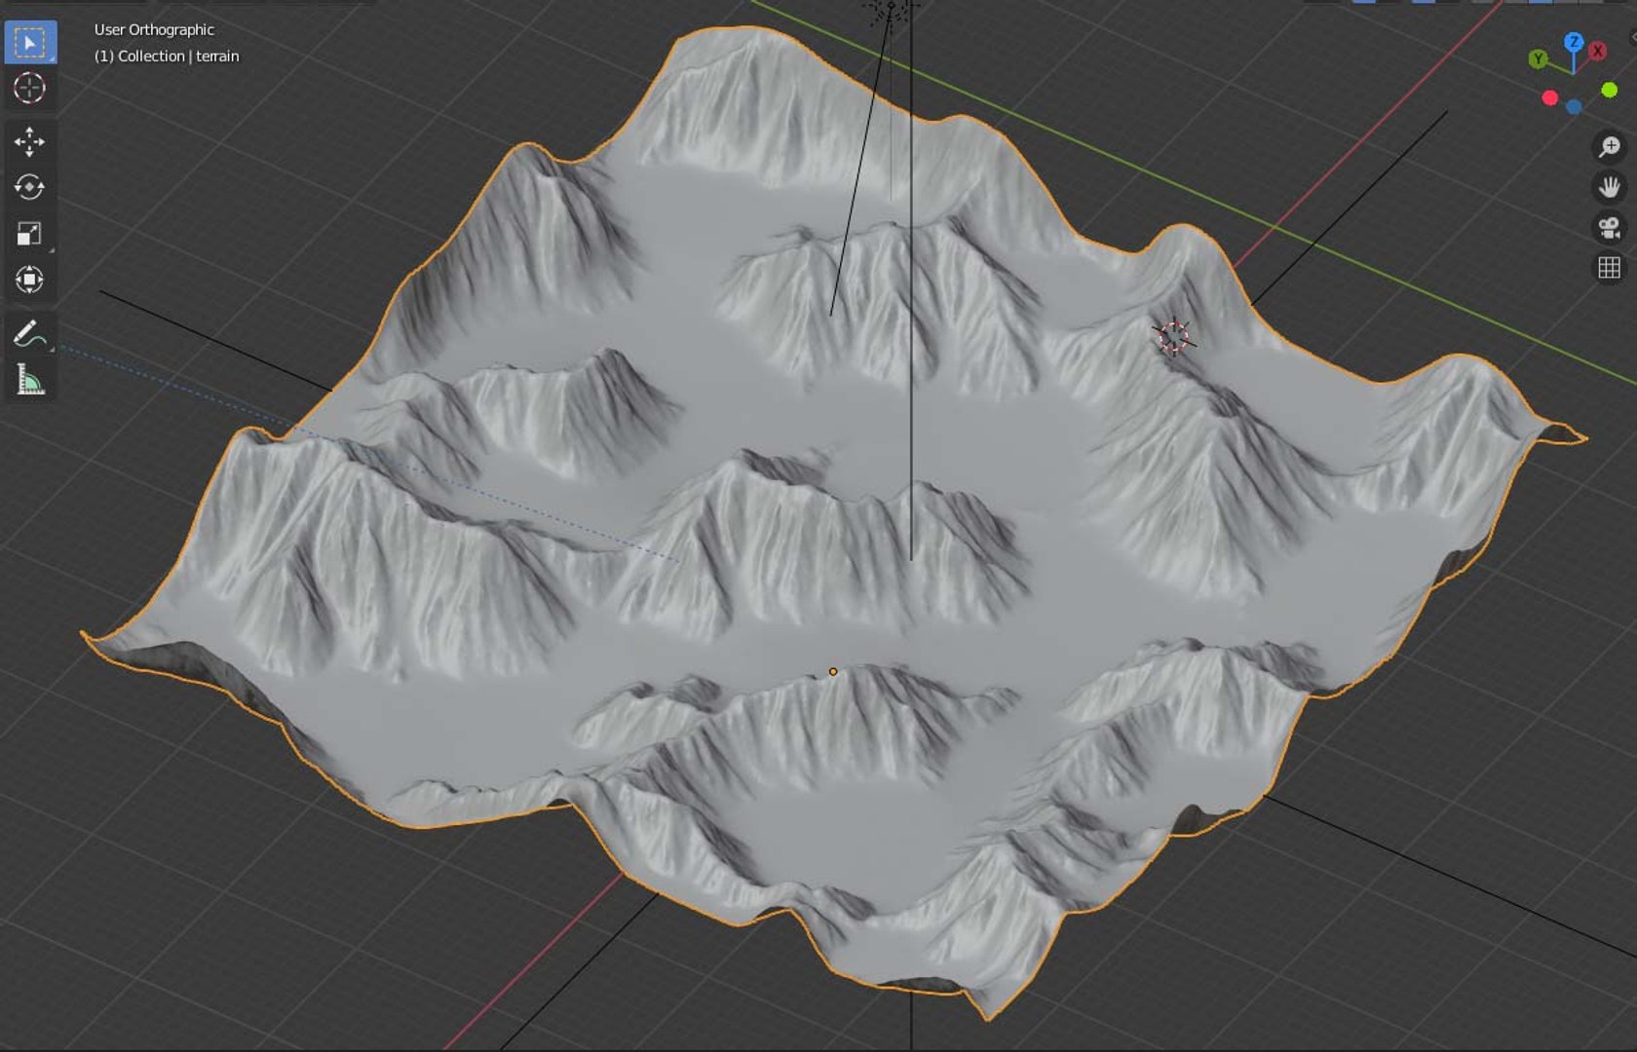Activate the combined Transform tool

30,280
